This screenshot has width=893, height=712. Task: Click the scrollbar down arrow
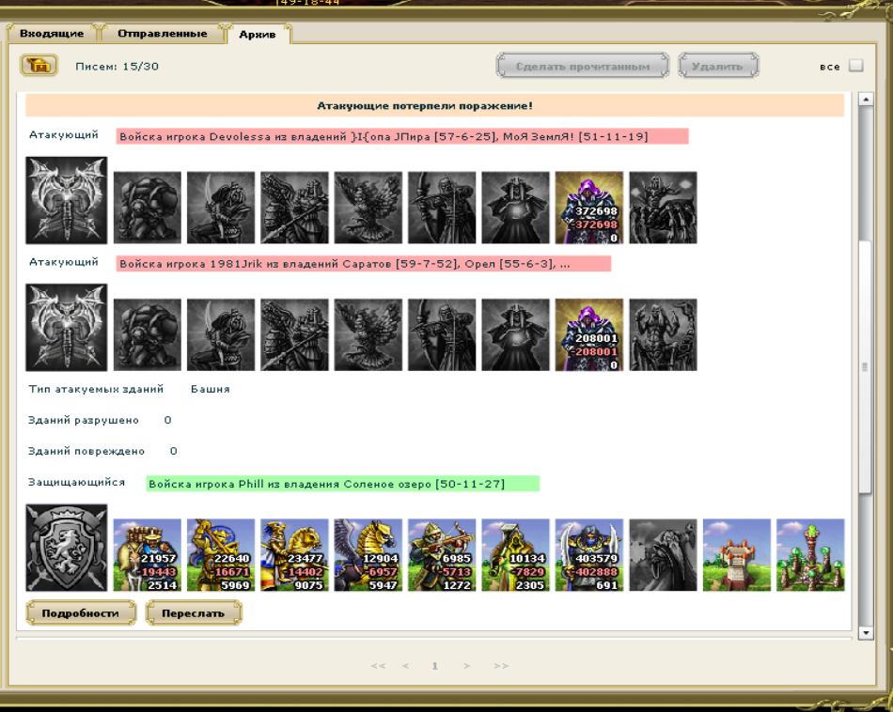point(866,634)
